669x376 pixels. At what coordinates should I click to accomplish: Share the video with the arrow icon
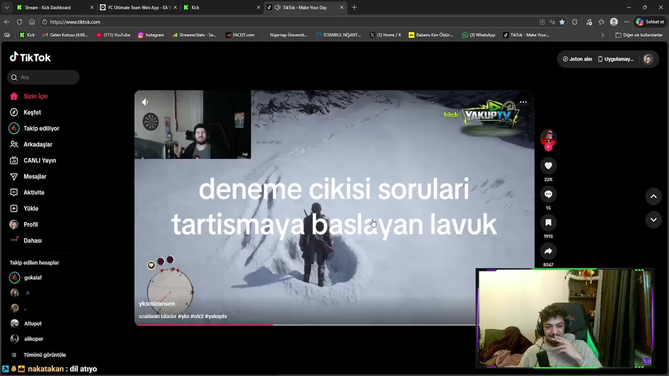(x=548, y=251)
